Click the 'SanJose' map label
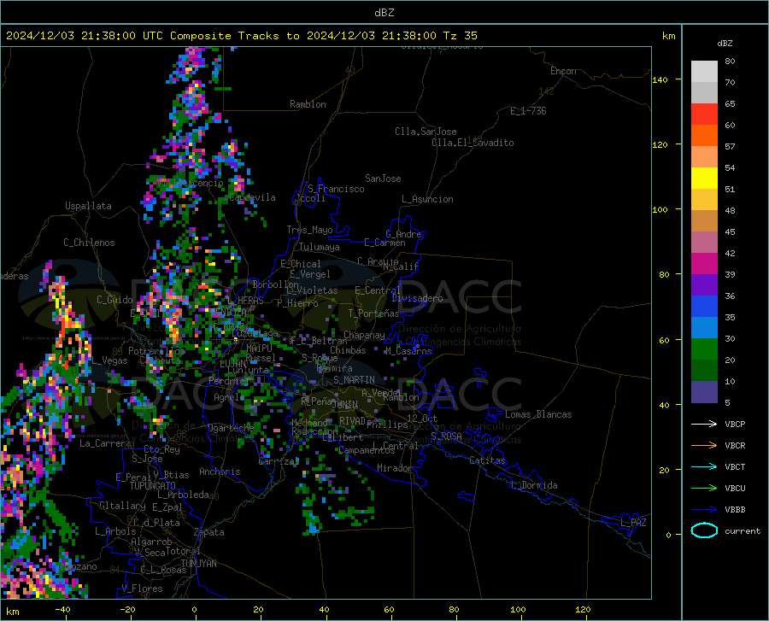 (x=383, y=179)
